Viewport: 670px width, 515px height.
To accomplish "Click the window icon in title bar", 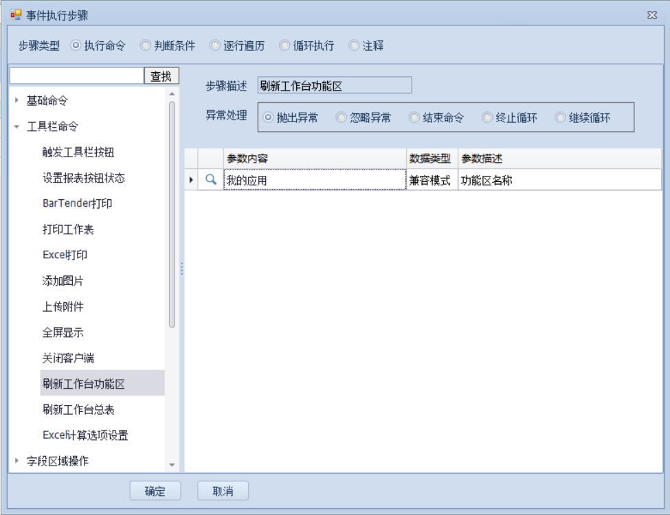I will [16, 14].
